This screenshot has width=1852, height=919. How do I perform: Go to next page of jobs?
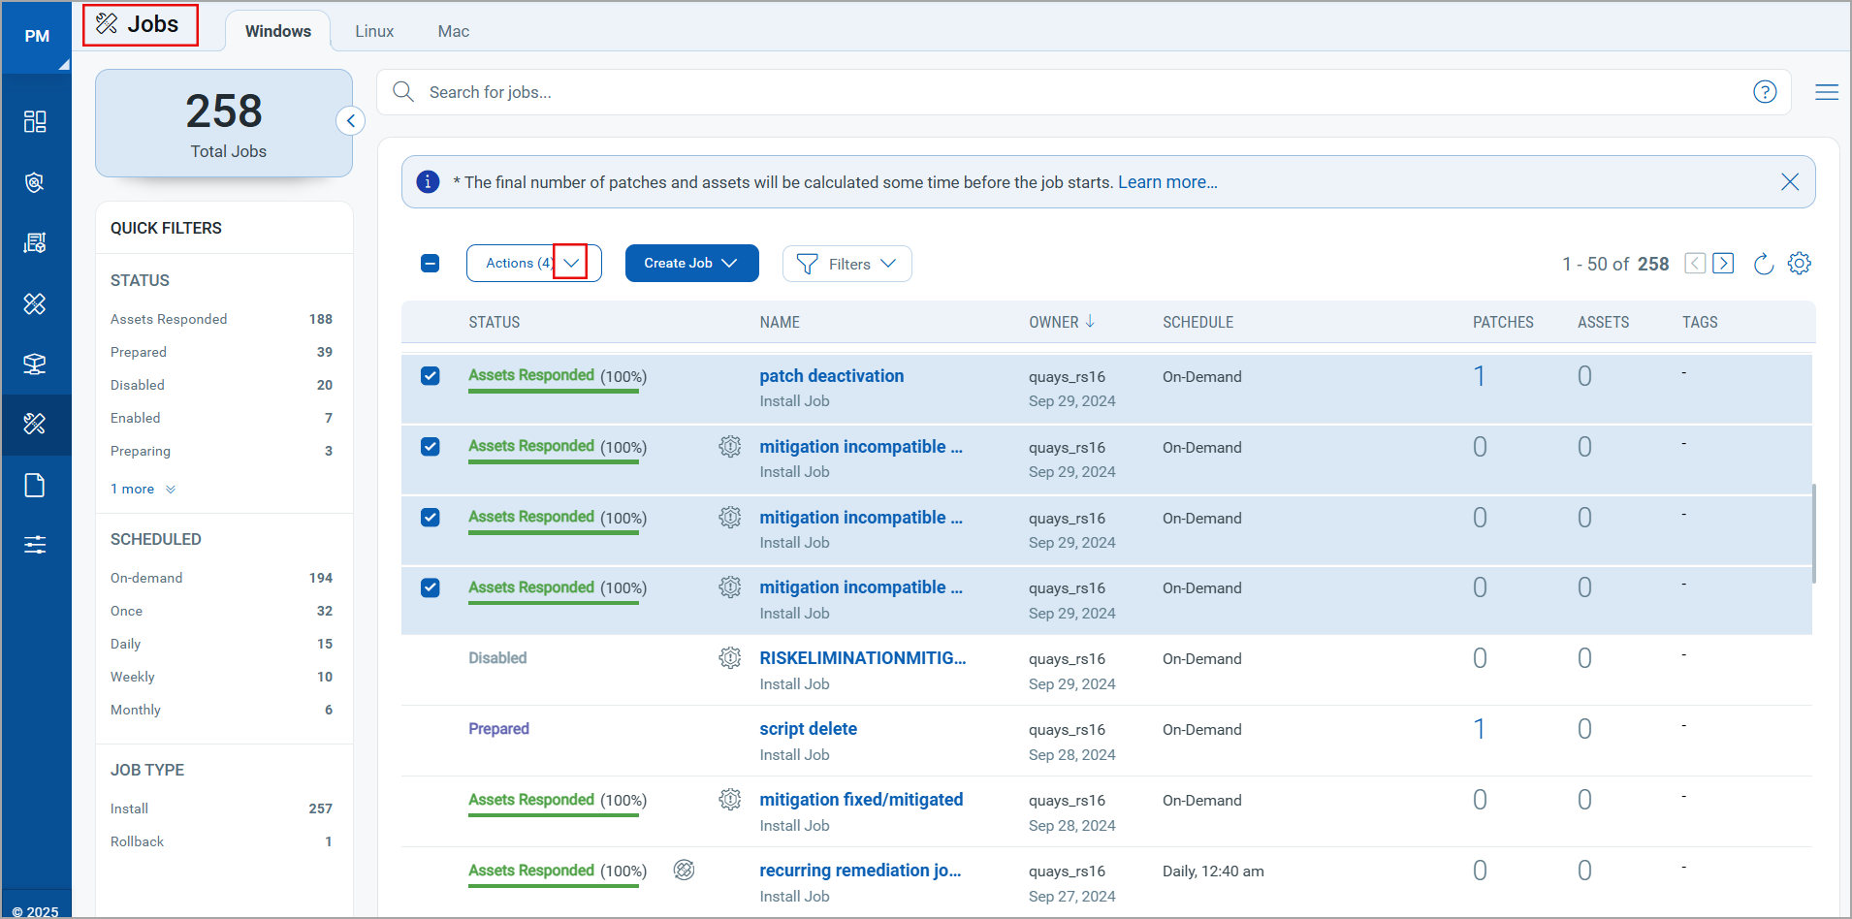1723,264
